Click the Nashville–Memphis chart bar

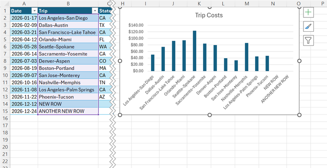pos(247,57)
